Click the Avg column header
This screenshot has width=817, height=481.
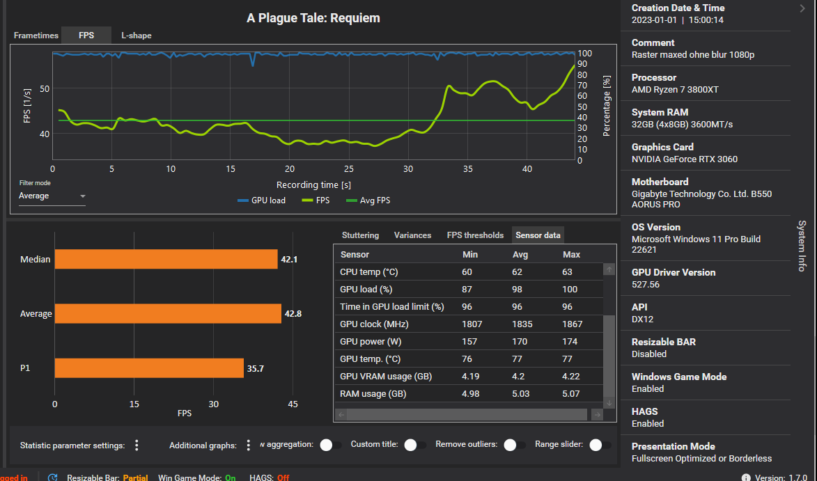(x=520, y=255)
